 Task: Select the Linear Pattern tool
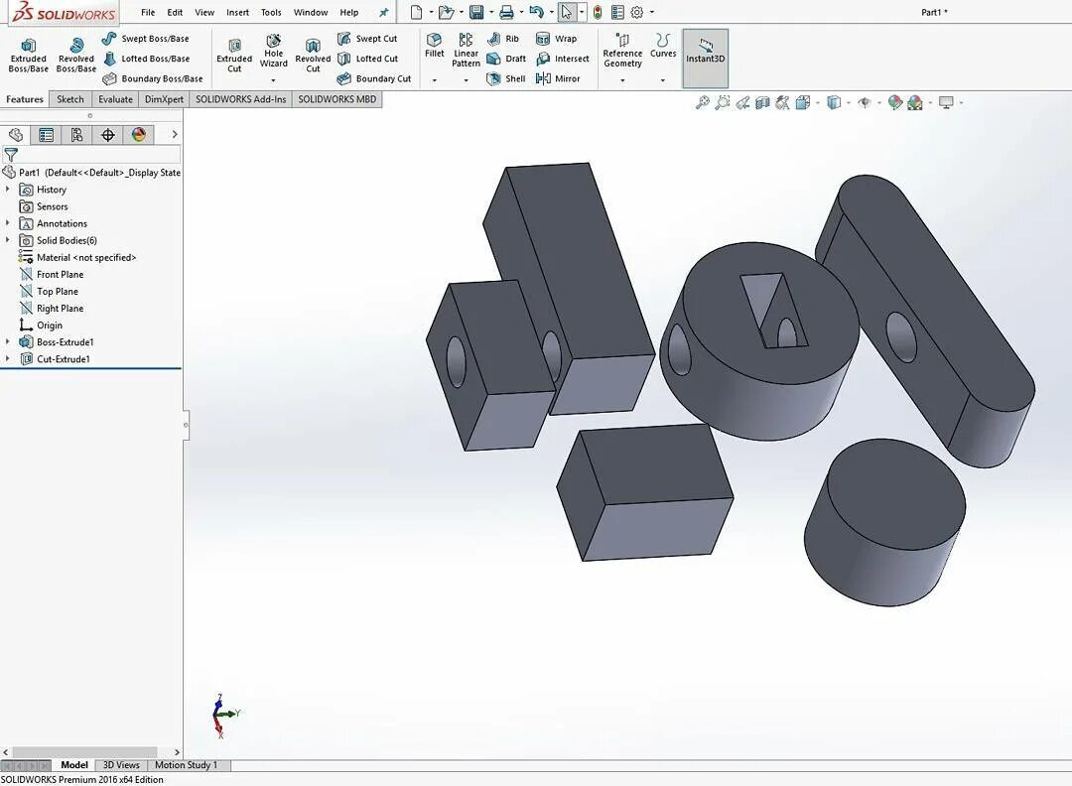click(466, 50)
